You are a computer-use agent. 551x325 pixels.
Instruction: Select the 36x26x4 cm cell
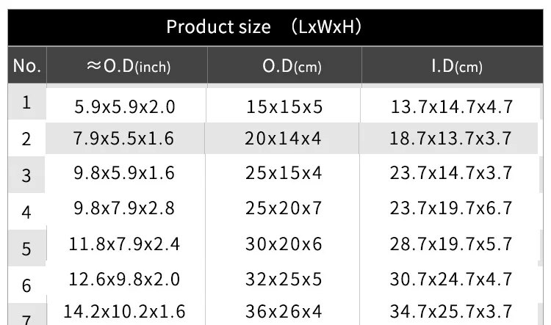coord(284,312)
